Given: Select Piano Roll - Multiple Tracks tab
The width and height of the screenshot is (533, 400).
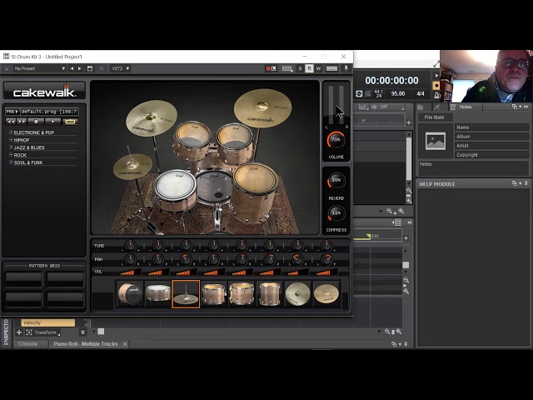Looking at the screenshot, I should (x=85, y=344).
